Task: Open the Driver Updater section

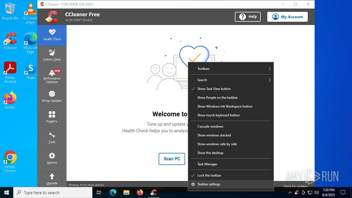Action: point(52,97)
